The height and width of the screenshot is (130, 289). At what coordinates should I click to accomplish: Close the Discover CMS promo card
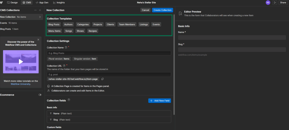pos(38,40)
